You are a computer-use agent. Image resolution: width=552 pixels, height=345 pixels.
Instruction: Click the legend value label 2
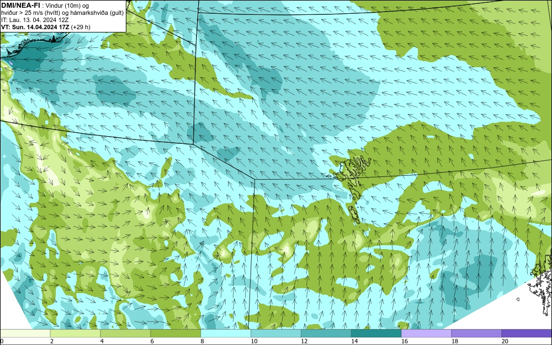pos(52,341)
